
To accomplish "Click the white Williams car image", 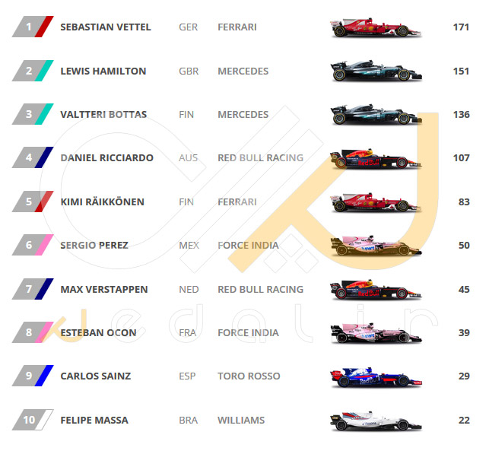I will pos(376,421).
